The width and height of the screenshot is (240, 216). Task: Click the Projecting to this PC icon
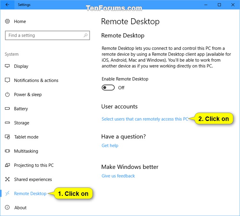click(7, 165)
